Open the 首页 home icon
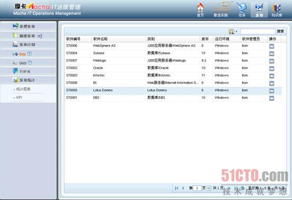 pos(200,9)
